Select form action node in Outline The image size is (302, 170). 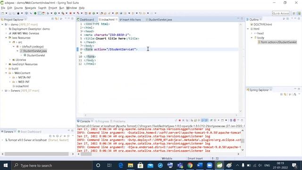click(x=277, y=42)
